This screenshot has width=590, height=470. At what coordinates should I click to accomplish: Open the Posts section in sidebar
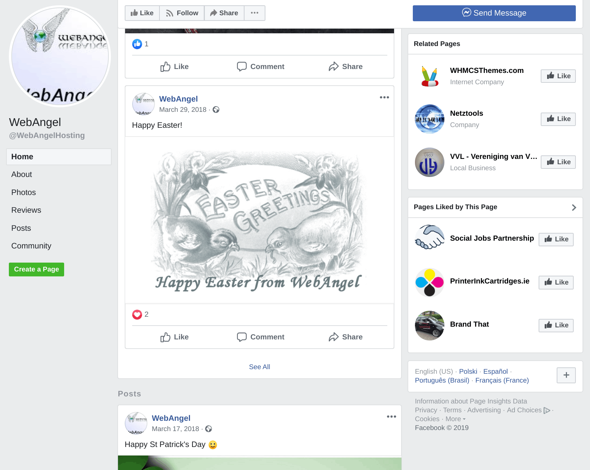click(x=21, y=228)
